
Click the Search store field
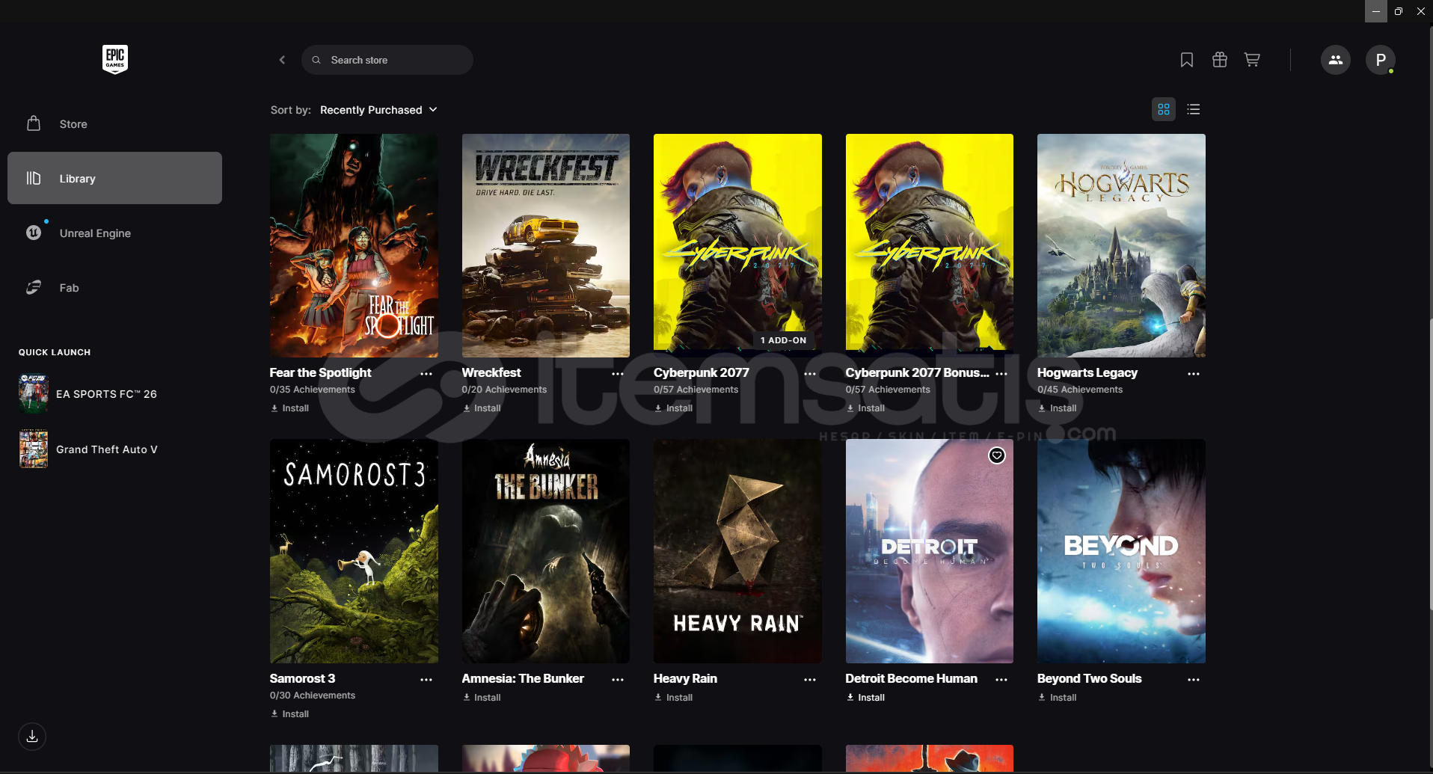tap(387, 60)
